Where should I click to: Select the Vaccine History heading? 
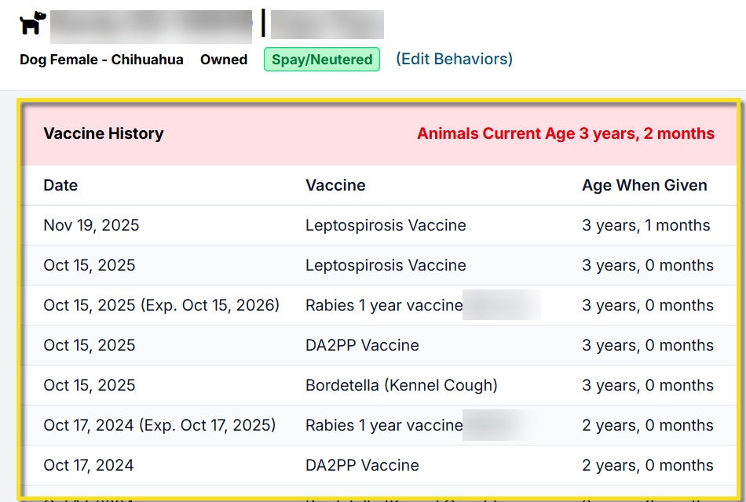(x=104, y=133)
